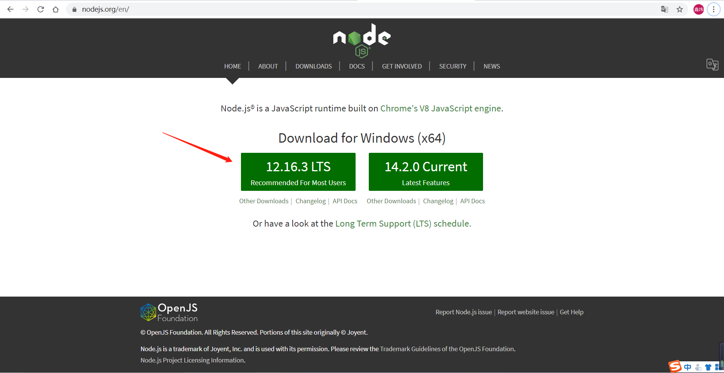The height and width of the screenshot is (373, 724).
Task: Toggle Chinese/English input with the 中 icon
Action: click(688, 366)
